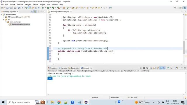Expand the JRE System Library node
Image resolution: width=187 pixels, height=105 pixels.
pyautogui.click(x=4, y=17)
